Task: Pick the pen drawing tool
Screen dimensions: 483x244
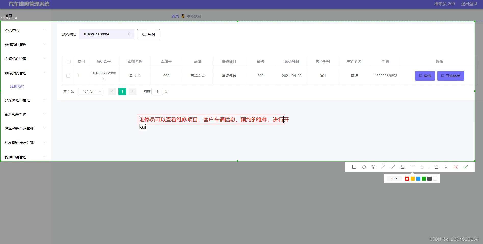Action: point(393,167)
